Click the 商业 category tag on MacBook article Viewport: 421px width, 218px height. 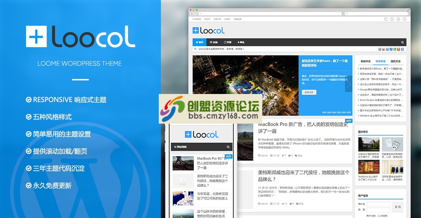299,155
